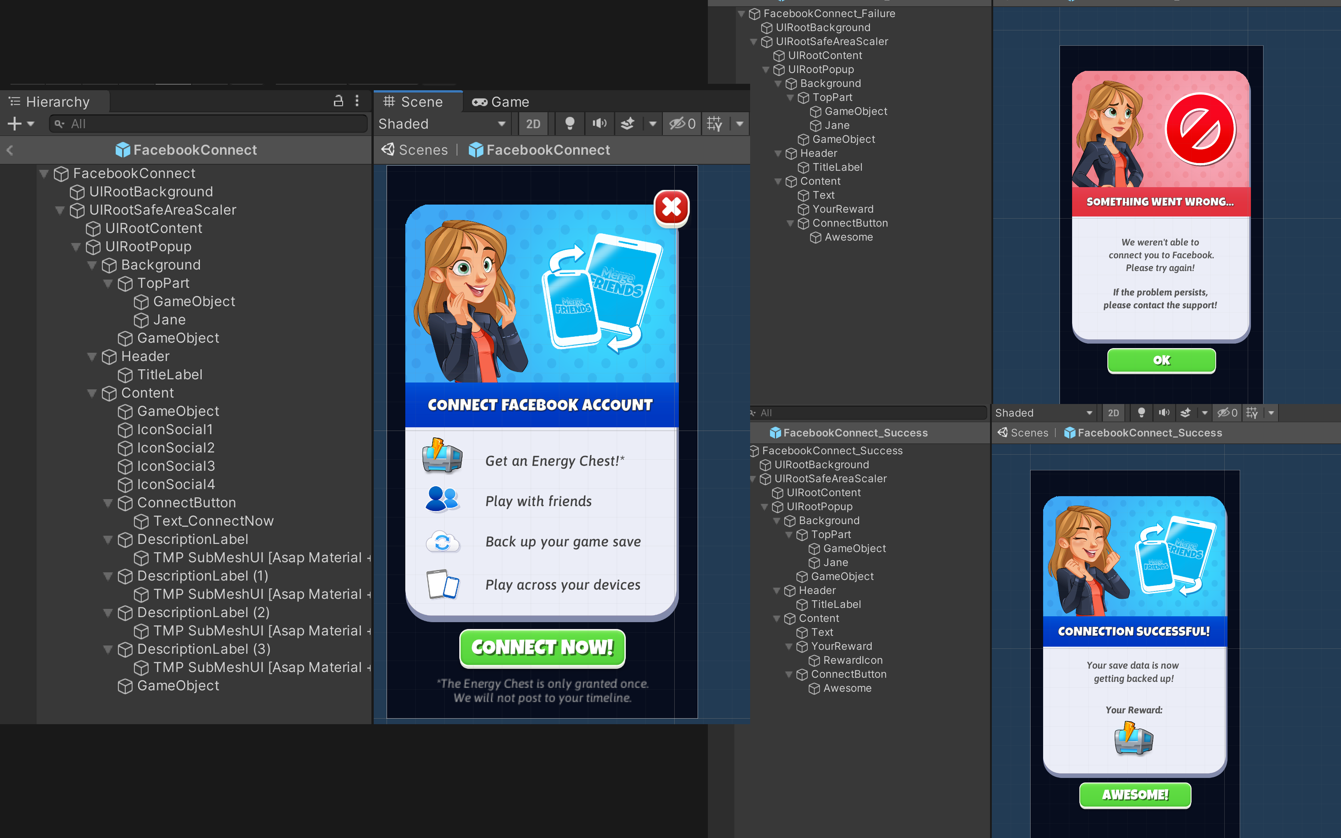Click FacebookConnect_Success prefab header icon

pyautogui.click(x=775, y=433)
